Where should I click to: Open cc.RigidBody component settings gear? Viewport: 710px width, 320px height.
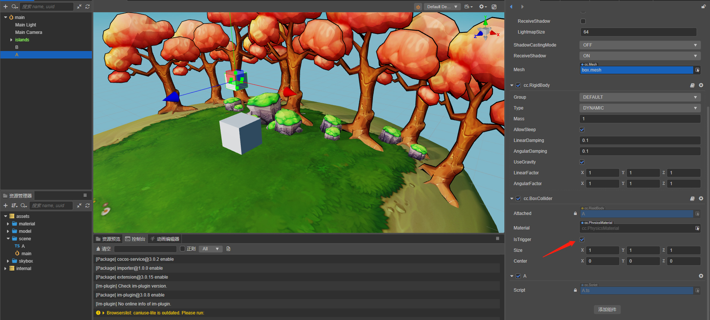(701, 85)
